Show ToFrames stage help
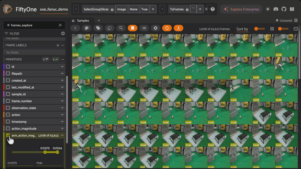This screenshot has height=169, width=301. (x=187, y=10)
